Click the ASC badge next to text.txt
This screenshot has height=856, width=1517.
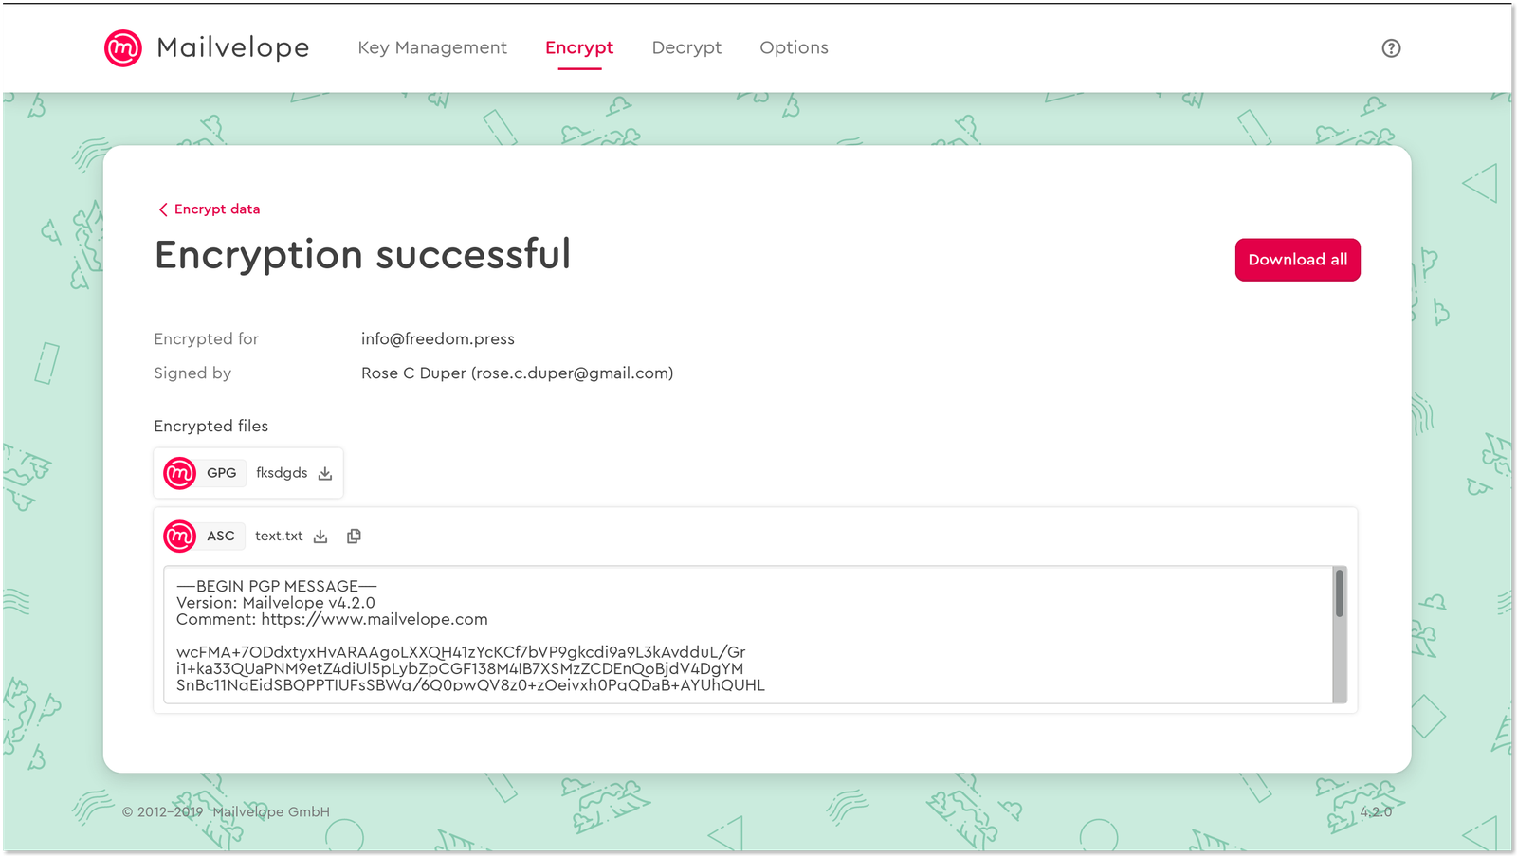point(220,536)
